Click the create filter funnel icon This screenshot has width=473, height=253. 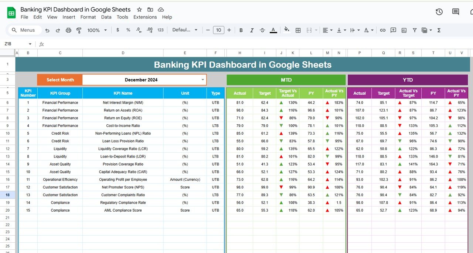pos(415,30)
